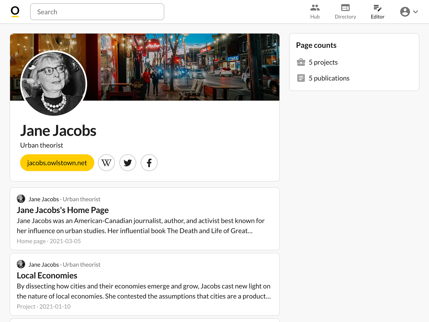Viewport: 429px width, 322px height.
Task: Click the Owlstown logo icon
Action: pos(15,12)
